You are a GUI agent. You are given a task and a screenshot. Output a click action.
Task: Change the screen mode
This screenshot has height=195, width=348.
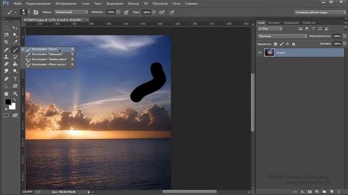(15, 115)
